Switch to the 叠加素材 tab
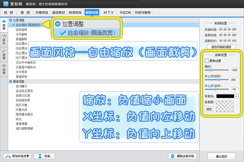This screenshot has width=244, height=162. [x=59, y=12]
